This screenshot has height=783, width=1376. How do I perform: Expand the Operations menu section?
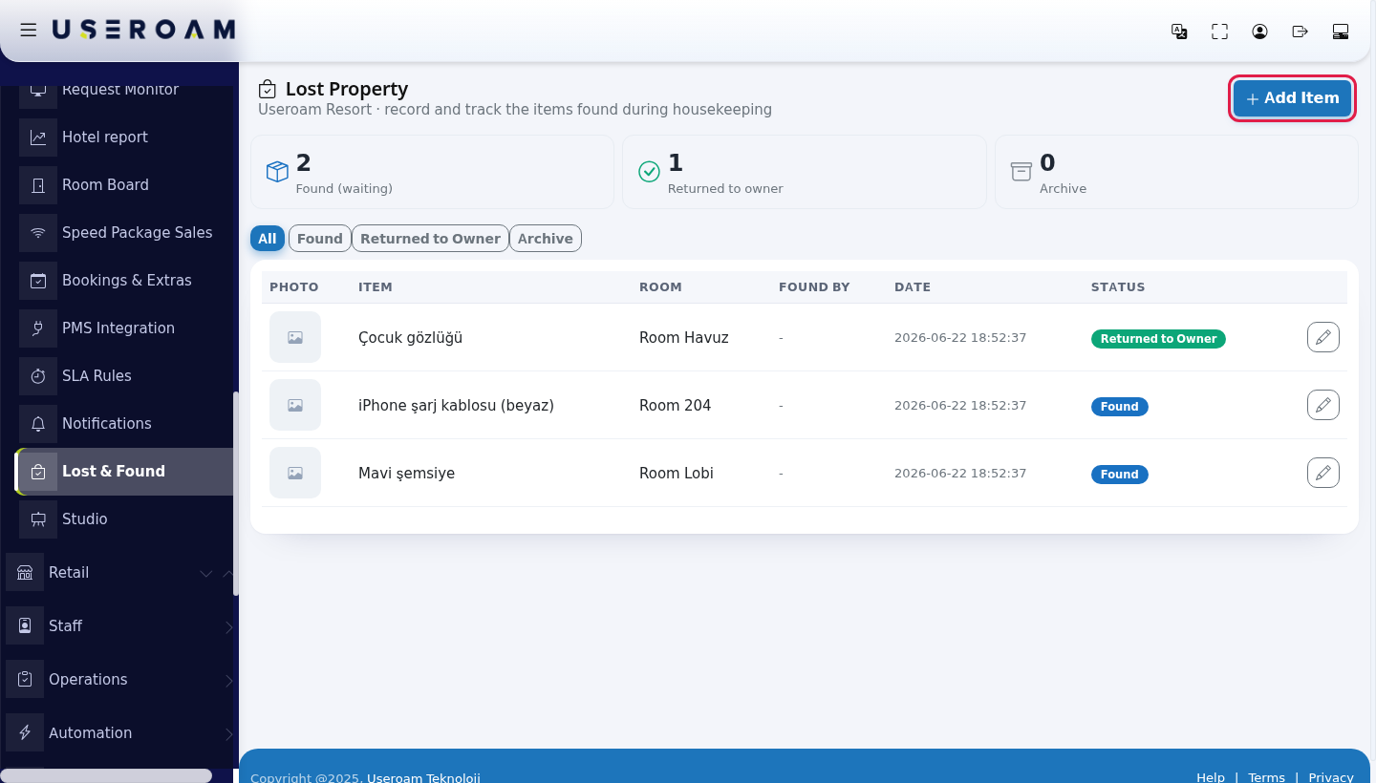[118, 680]
